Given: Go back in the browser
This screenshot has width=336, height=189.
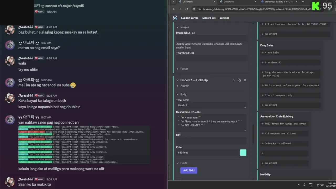Looking at the screenshot, I should pos(174,9).
